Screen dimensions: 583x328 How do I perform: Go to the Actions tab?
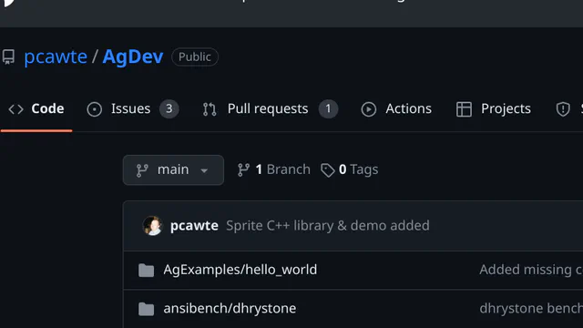pyautogui.click(x=396, y=109)
